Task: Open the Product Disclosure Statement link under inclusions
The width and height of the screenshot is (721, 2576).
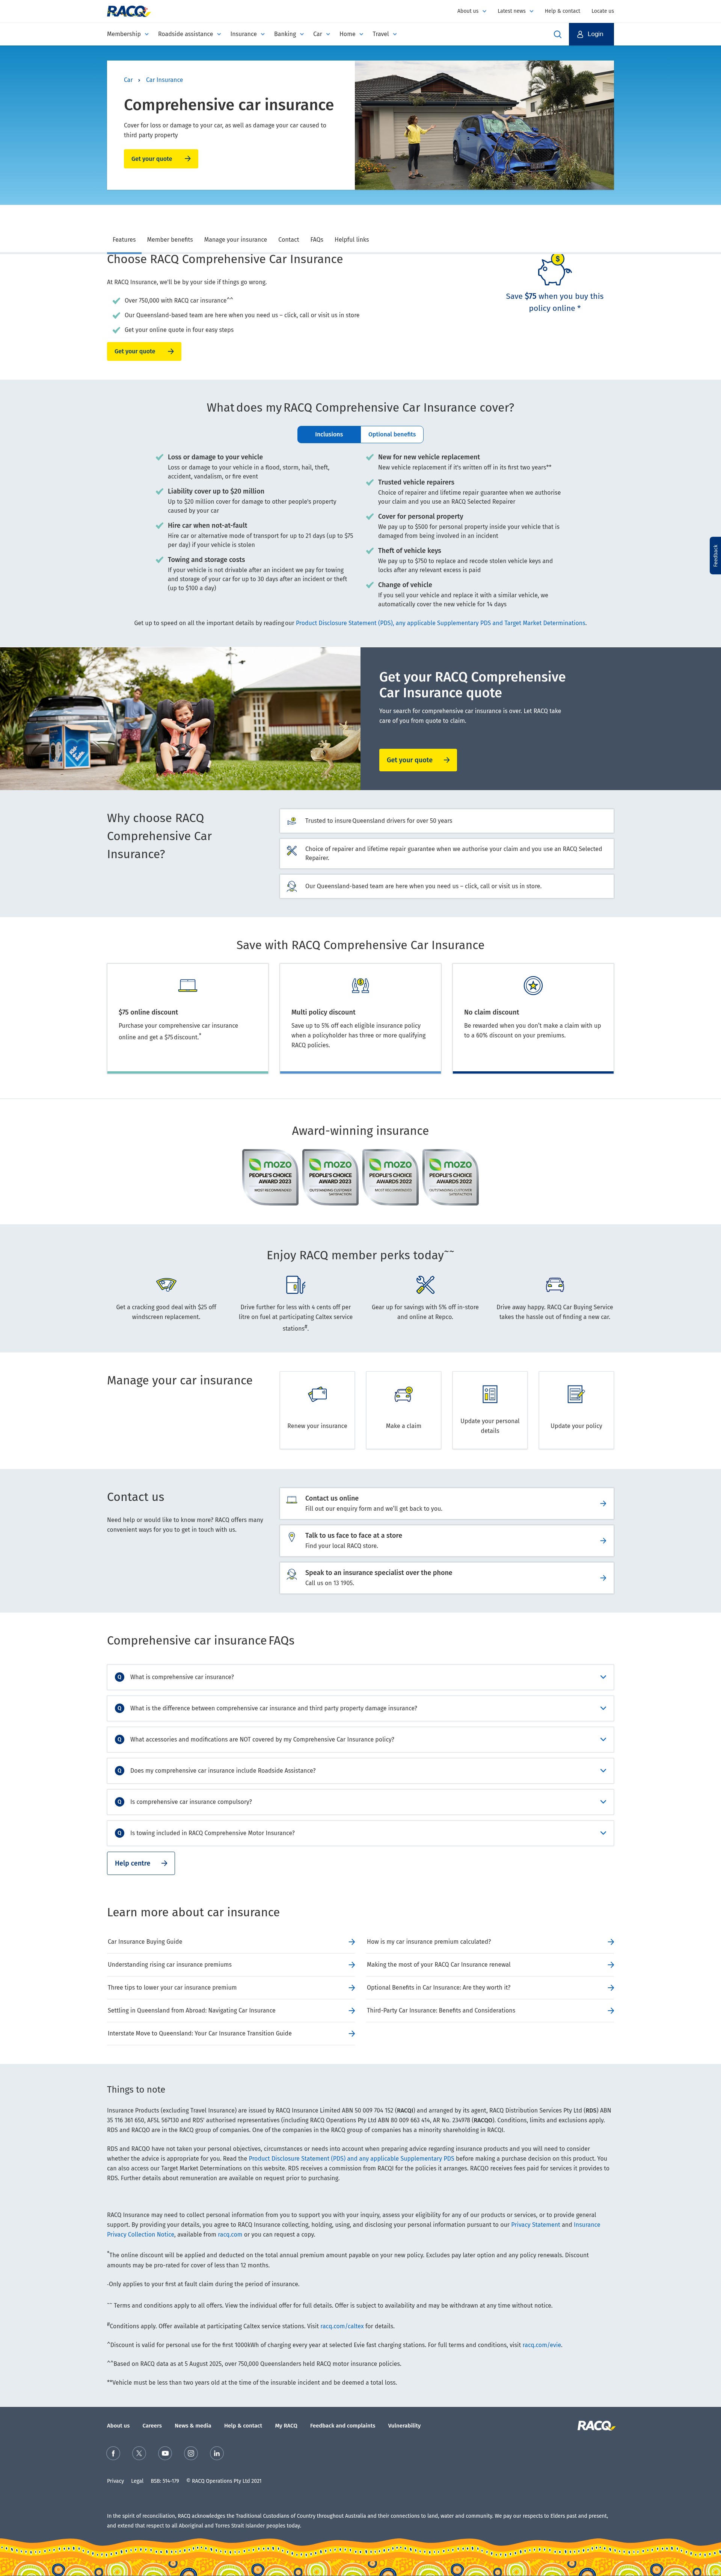Action: pyautogui.click(x=440, y=623)
